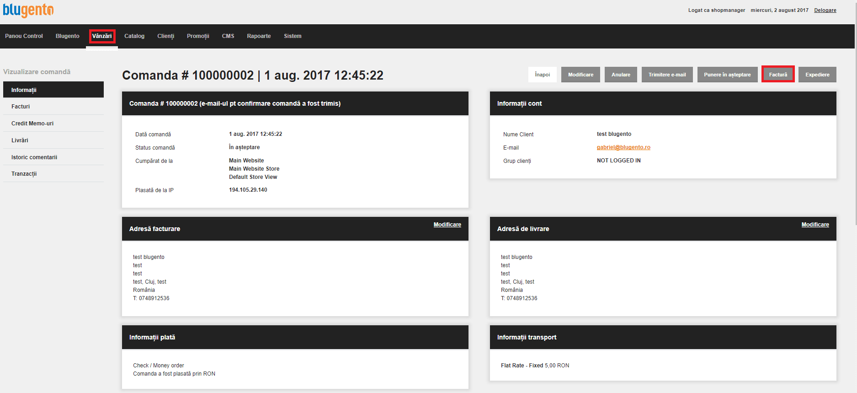
Task: Open the Rapoarte menu
Action: [x=259, y=36]
